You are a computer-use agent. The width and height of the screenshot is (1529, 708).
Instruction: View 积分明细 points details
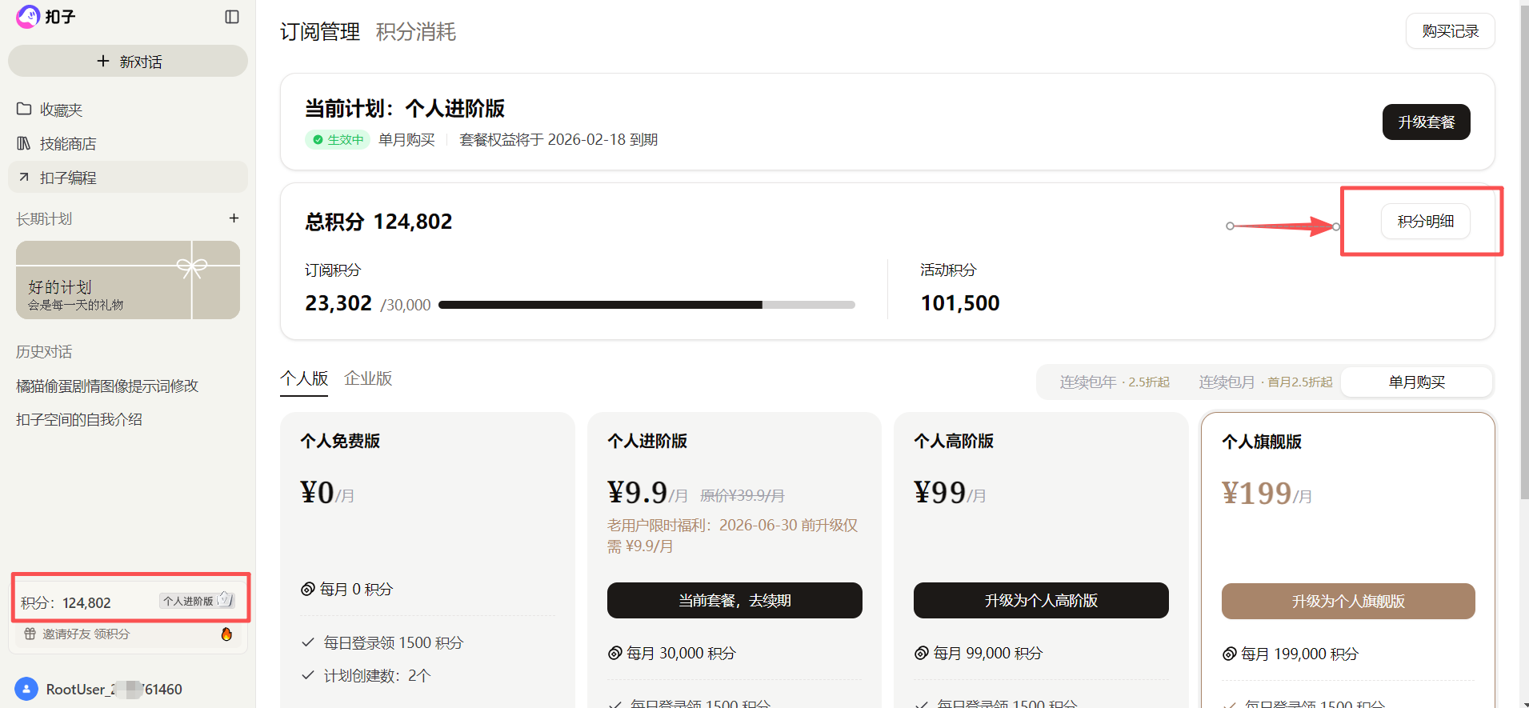[x=1425, y=221]
